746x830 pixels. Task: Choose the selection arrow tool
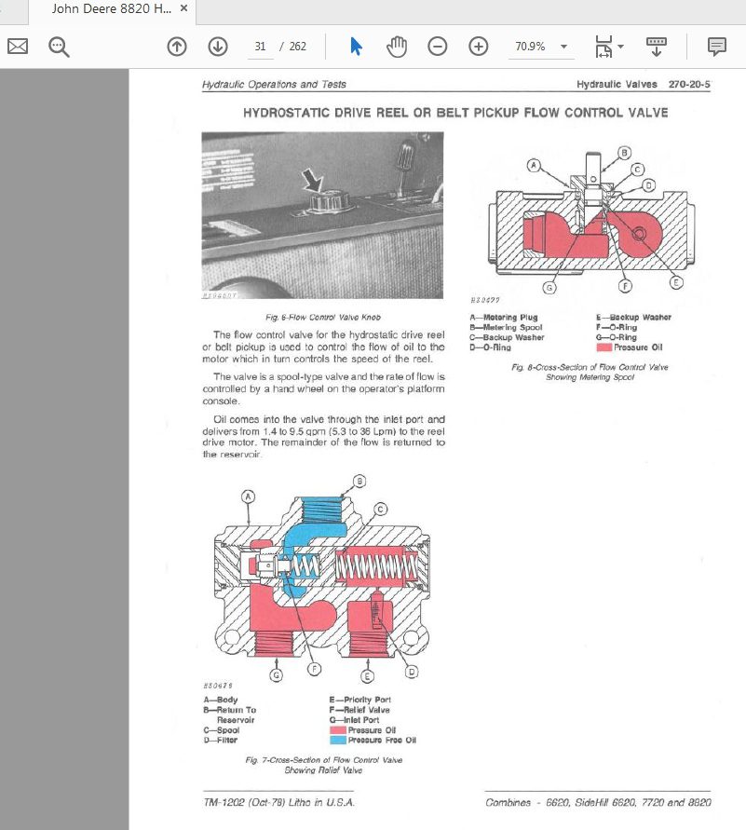click(356, 47)
